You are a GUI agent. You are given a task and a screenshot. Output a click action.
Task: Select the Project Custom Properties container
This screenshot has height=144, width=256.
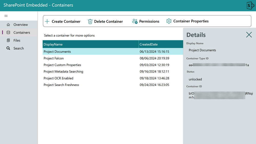click(x=62, y=65)
